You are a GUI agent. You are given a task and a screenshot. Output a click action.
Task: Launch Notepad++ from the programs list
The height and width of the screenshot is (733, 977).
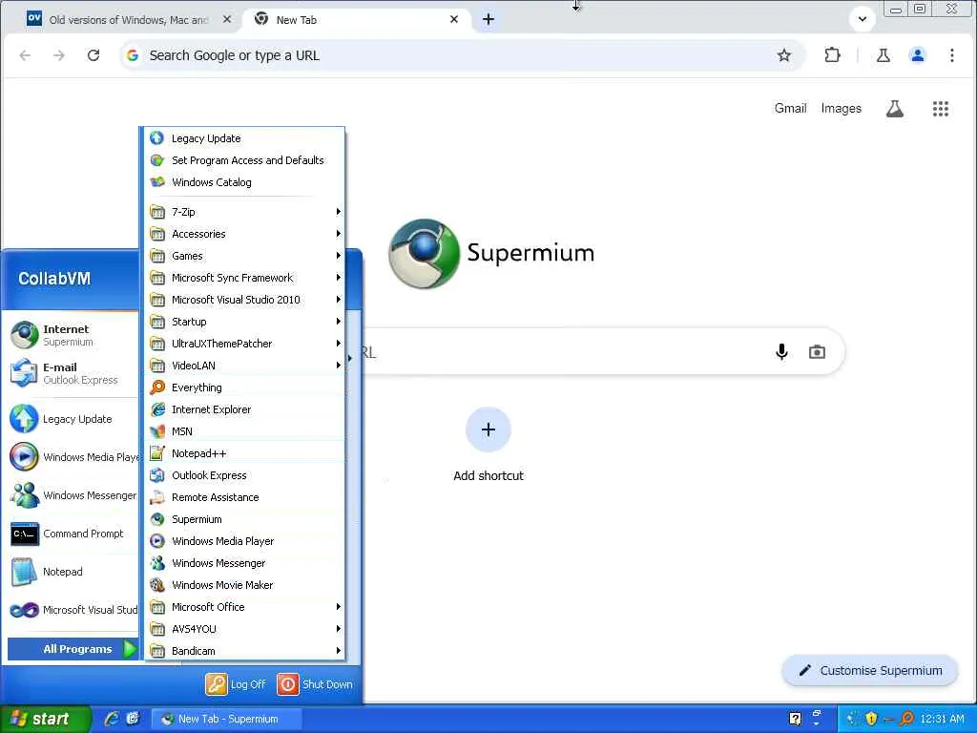(x=244, y=453)
